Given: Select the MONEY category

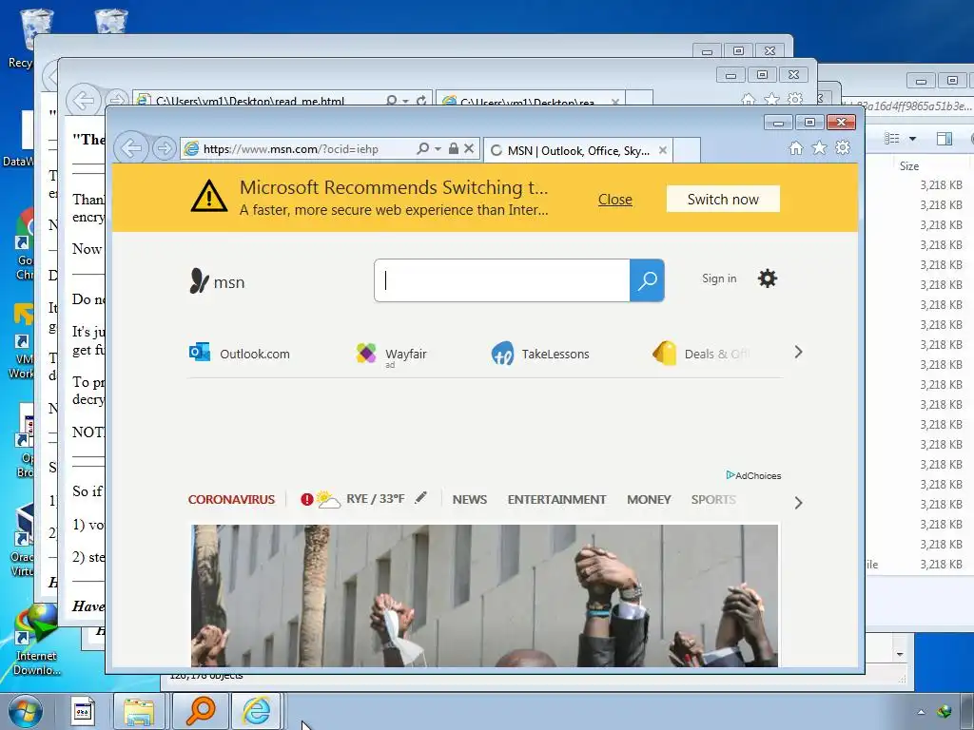Looking at the screenshot, I should click(x=649, y=500).
